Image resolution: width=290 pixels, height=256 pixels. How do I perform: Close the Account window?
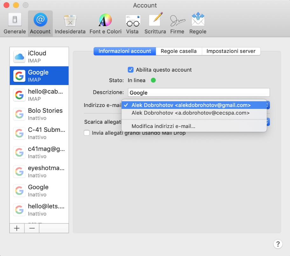6,5
